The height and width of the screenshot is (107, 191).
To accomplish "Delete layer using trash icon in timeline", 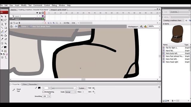I will [19, 23].
